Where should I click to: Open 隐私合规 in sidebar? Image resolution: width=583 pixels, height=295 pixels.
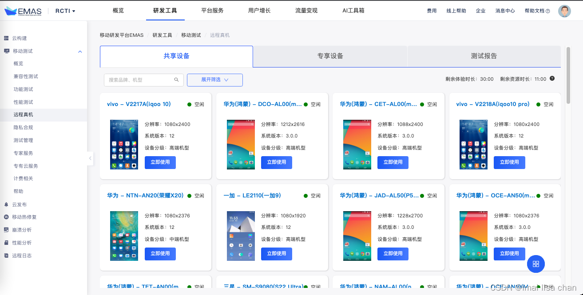(x=23, y=127)
